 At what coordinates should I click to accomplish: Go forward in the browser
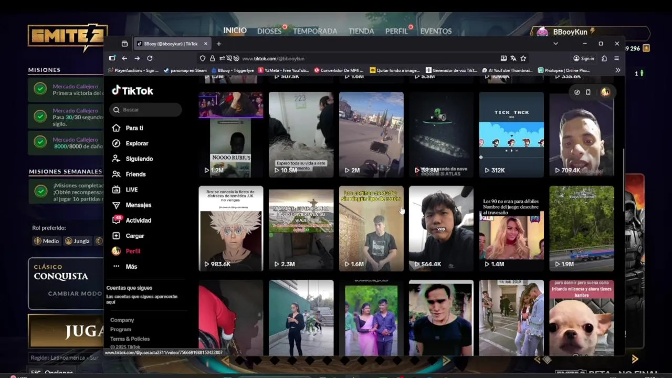pos(137,58)
